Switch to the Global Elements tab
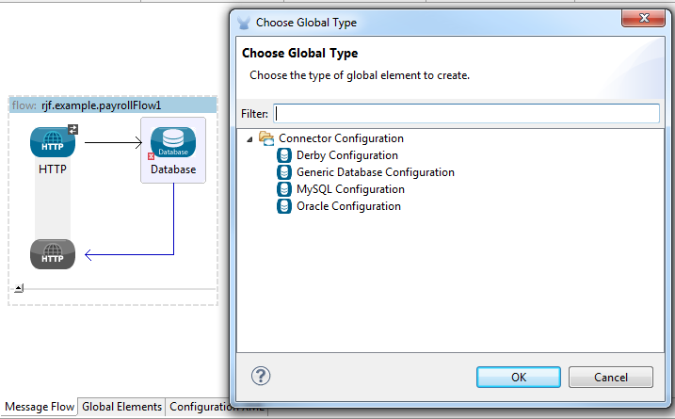This screenshot has height=419, width=675. [x=121, y=407]
